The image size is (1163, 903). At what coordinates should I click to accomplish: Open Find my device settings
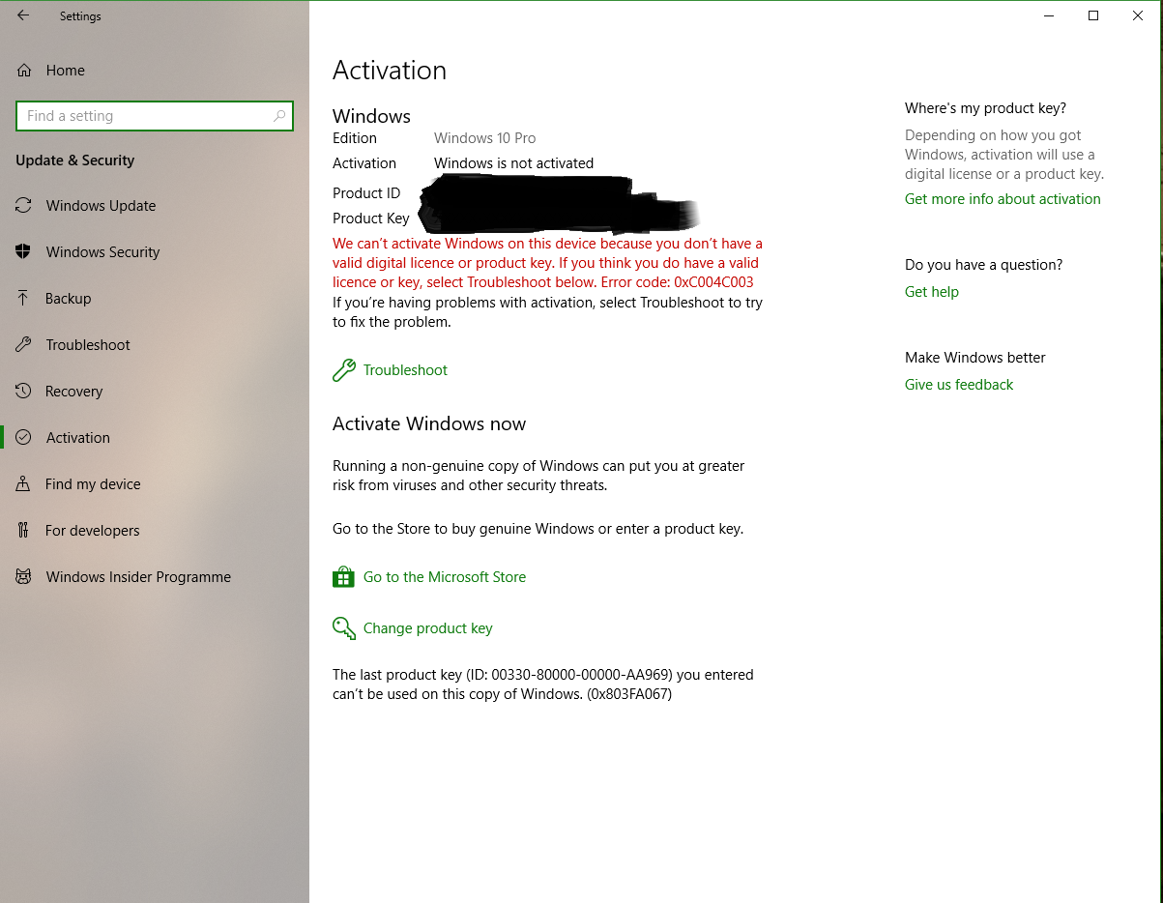pyautogui.click(x=155, y=484)
